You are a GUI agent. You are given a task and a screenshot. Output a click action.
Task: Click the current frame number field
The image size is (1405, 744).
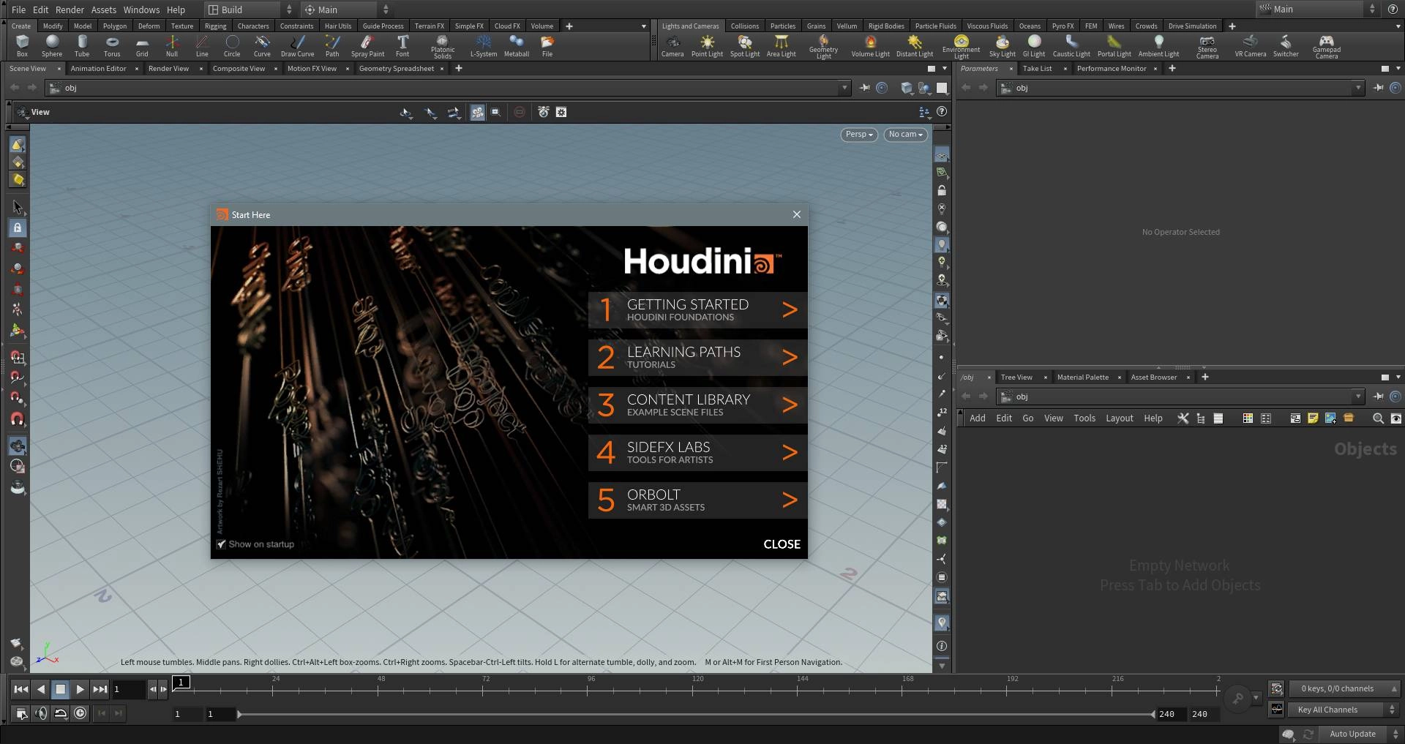128,689
